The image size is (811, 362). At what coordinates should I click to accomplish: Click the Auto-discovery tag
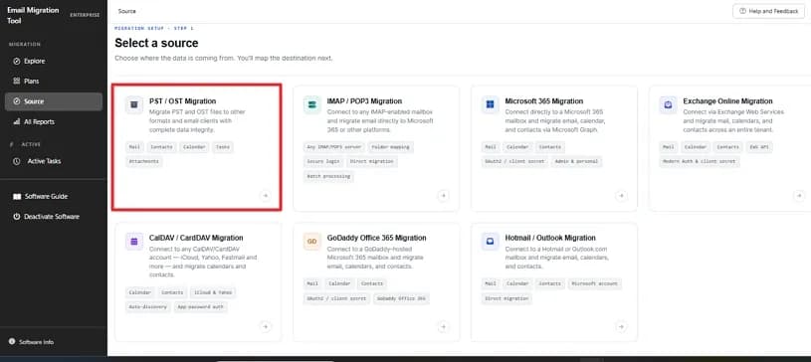point(148,307)
